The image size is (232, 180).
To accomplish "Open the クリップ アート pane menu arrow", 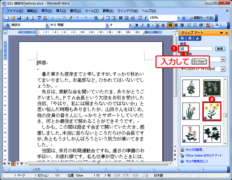I will (x=221, y=33).
